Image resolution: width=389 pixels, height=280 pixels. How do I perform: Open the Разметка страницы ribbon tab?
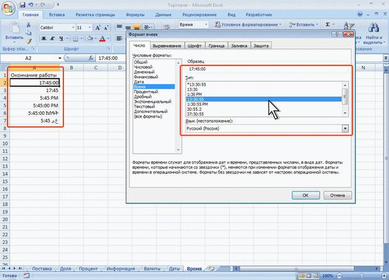pyautogui.click(x=95, y=14)
